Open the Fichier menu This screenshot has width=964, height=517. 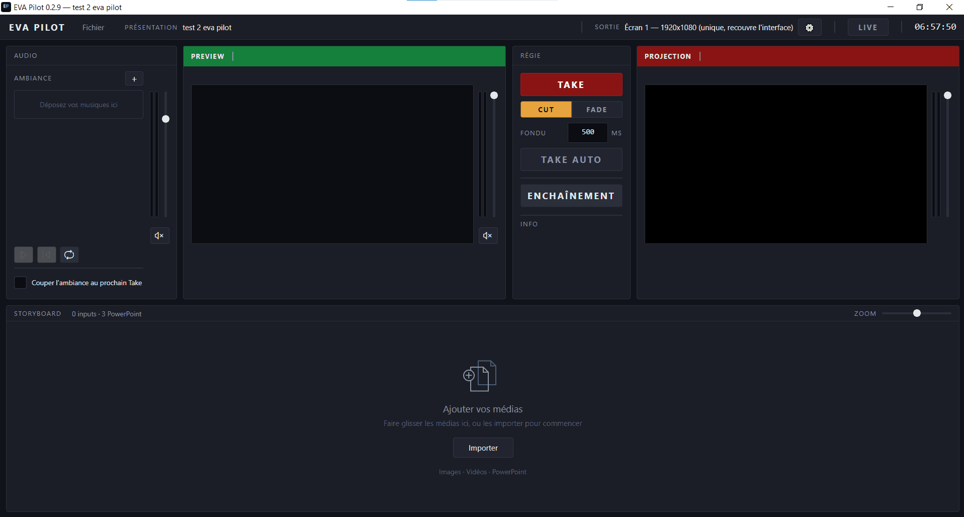[93, 28]
